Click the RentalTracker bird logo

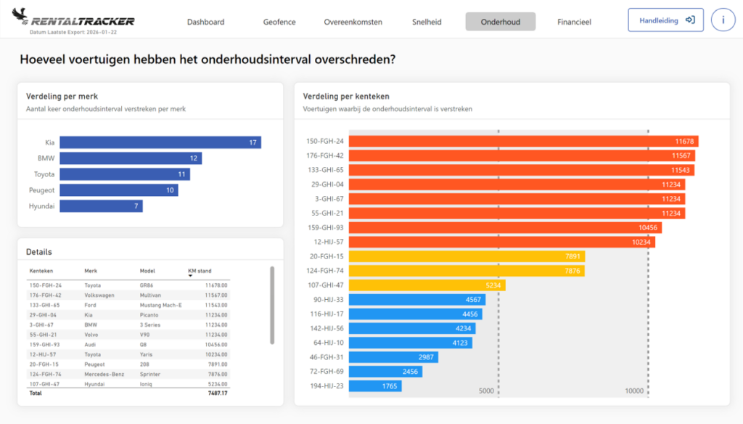pyautogui.click(x=20, y=16)
